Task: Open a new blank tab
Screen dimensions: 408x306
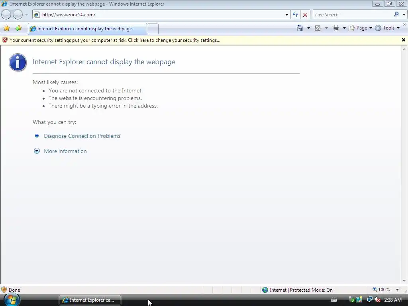Action: pyautogui.click(x=153, y=29)
